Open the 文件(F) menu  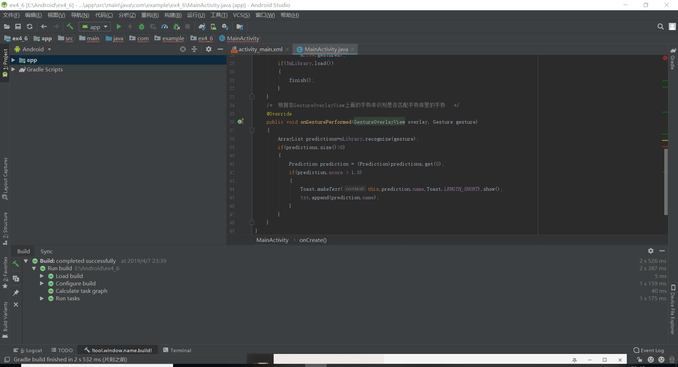pyautogui.click(x=11, y=15)
